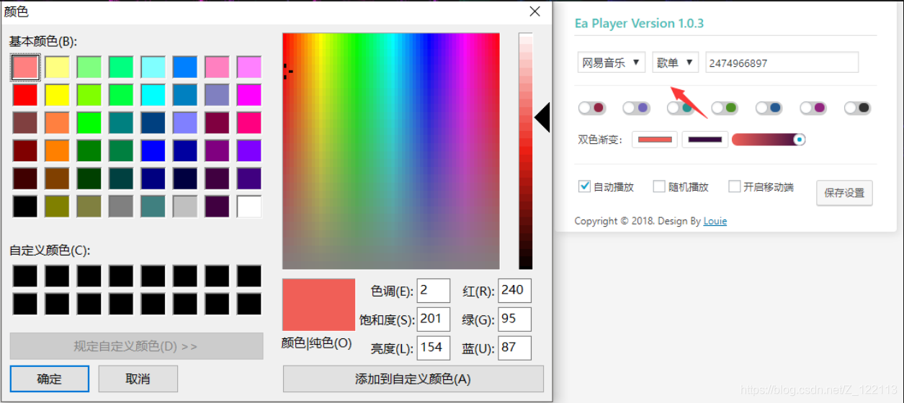
Task: Toggle the teal theme switch
Action: (681, 108)
